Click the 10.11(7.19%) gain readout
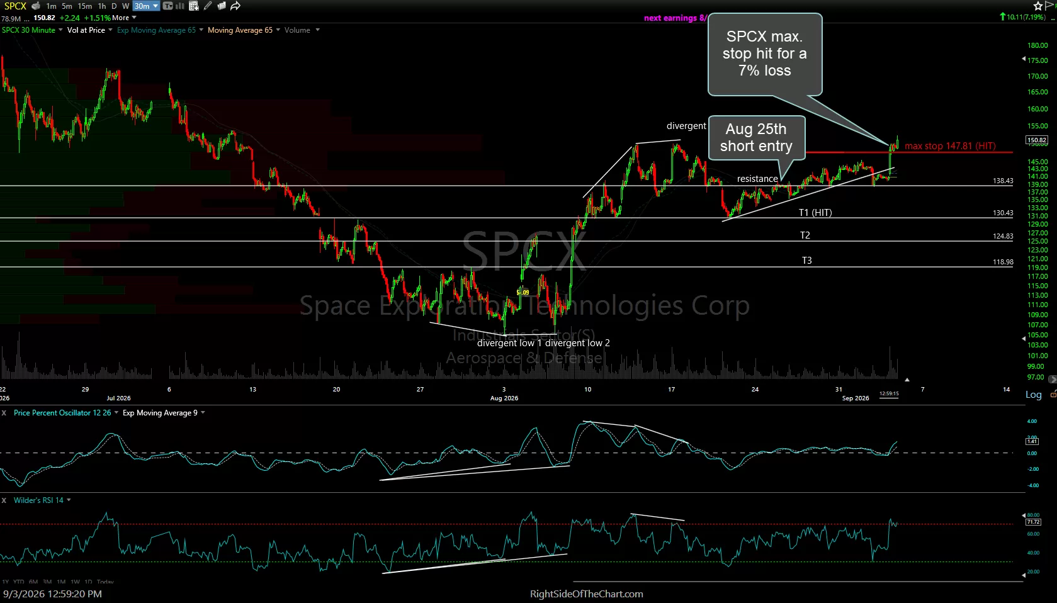This screenshot has width=1057, height=603. pos(1022,17)
